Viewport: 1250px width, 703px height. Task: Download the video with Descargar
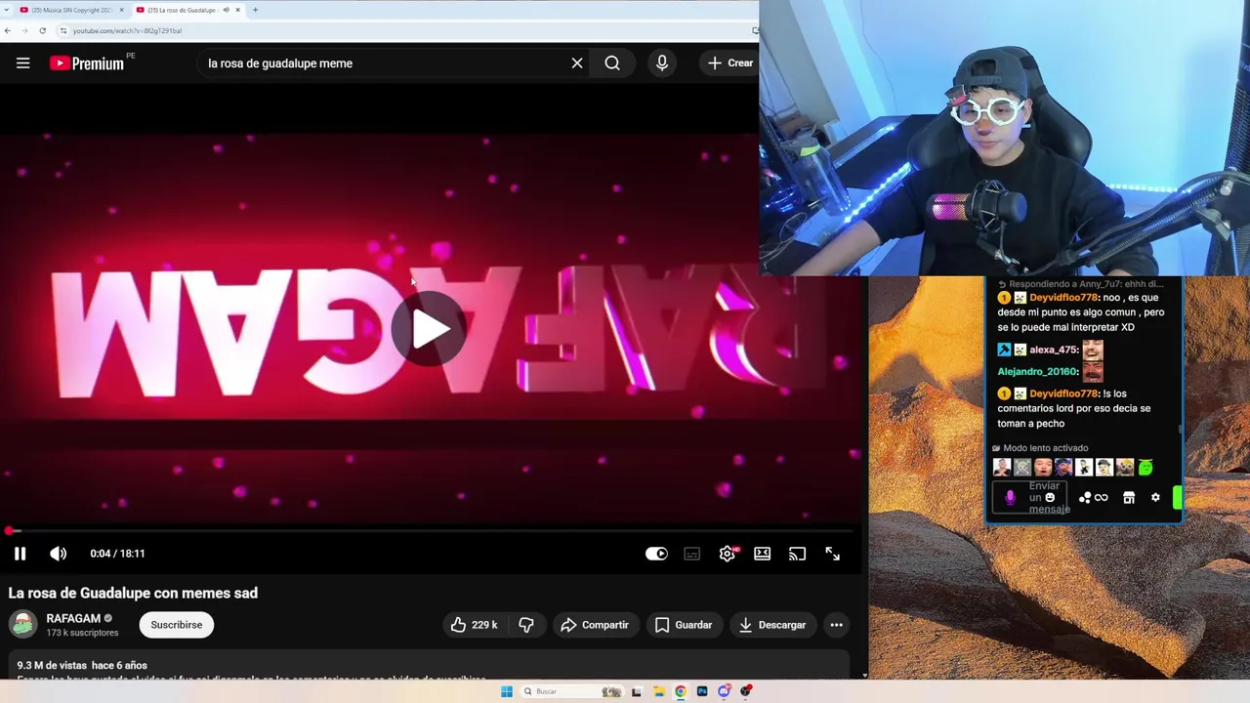click(772, 625)
